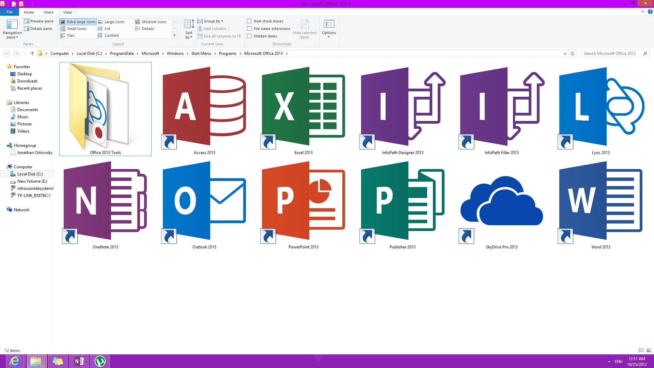
Task: Launch OneNote 2013 notebook app
Action: pos(105,204)
